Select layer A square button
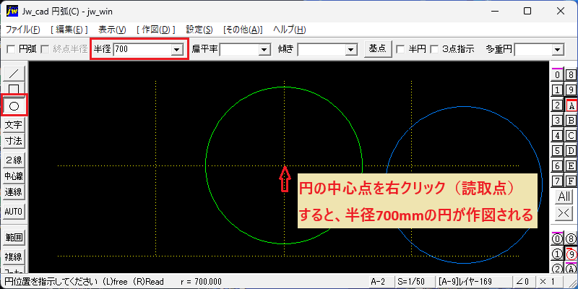Viewport: 578px width, 289px height. 571,105
